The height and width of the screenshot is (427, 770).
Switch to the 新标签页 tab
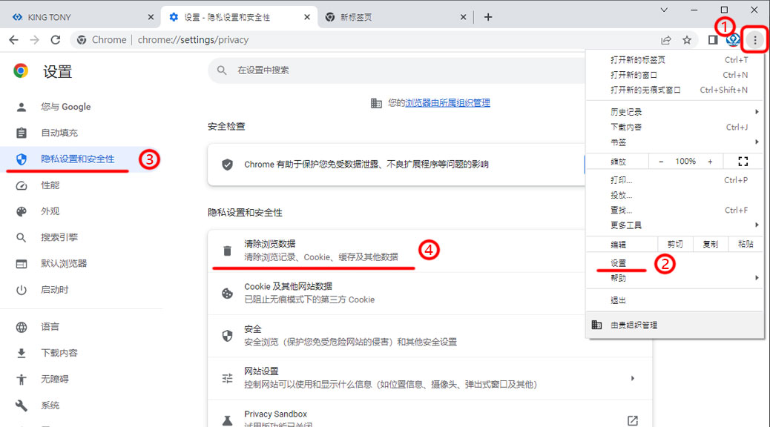point(395,17)
